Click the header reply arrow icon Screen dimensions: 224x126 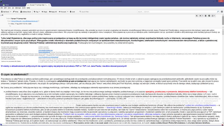(197, 16)
